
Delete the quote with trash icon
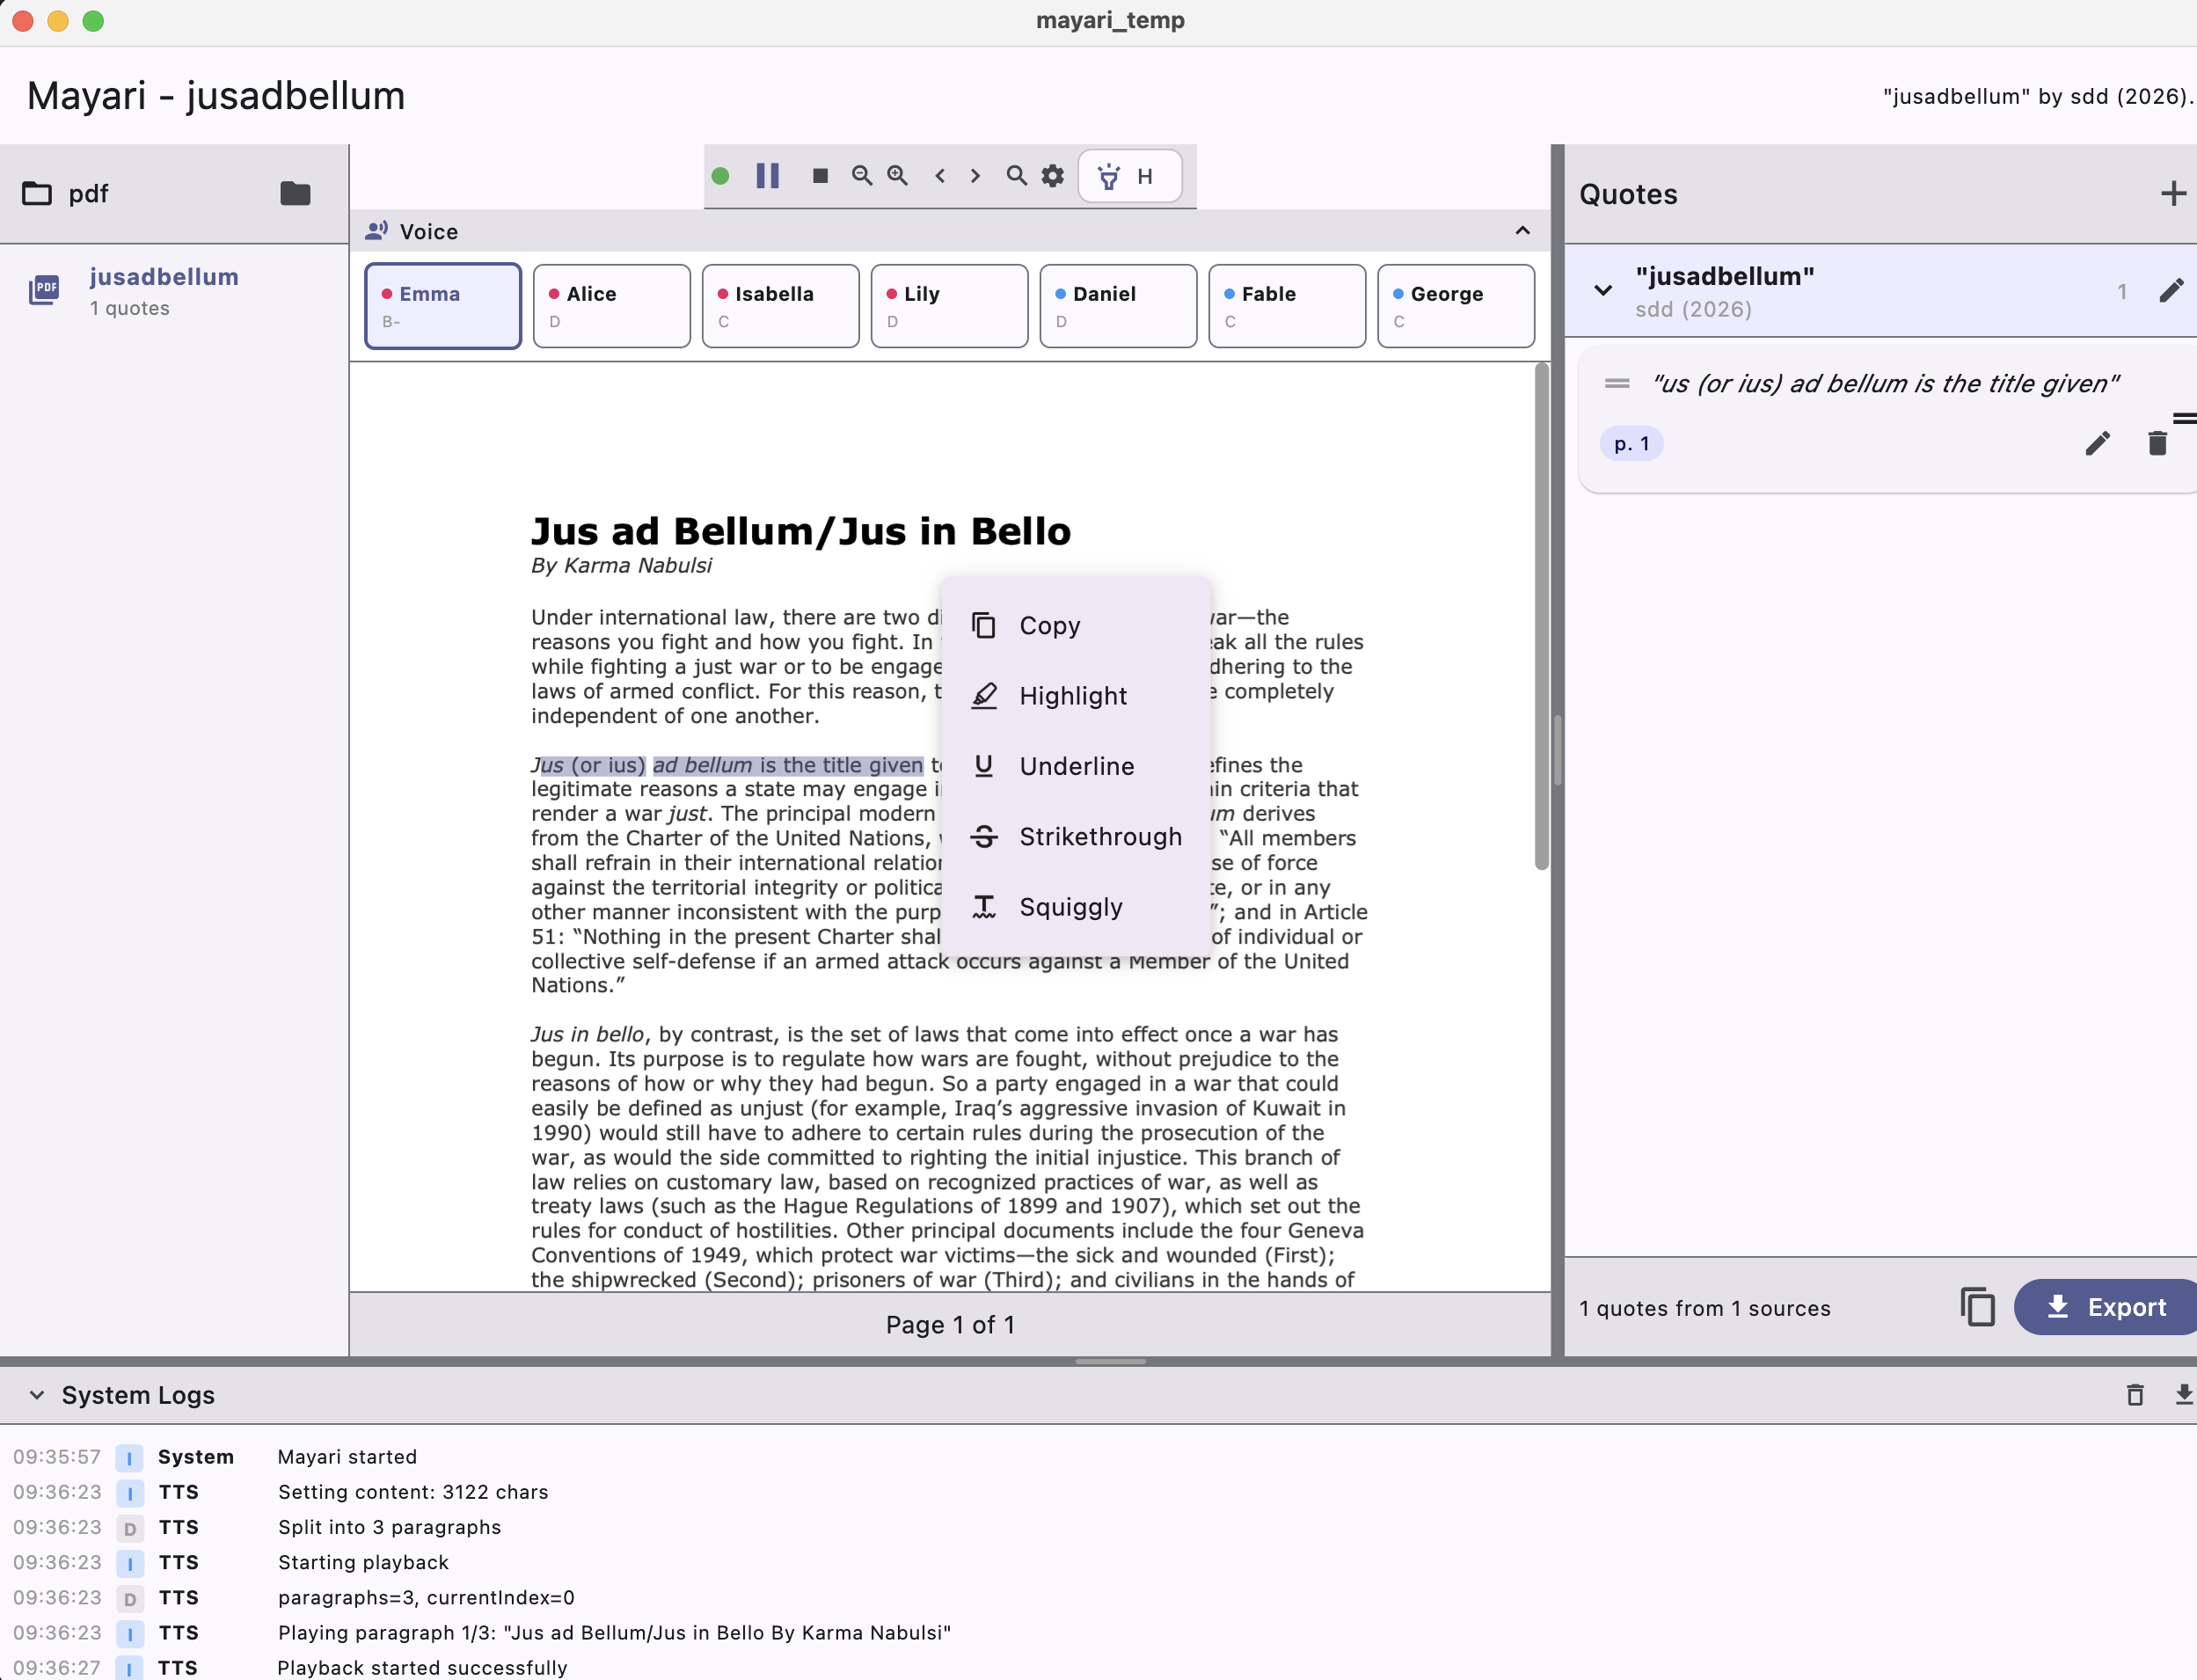coord(2157,443)
